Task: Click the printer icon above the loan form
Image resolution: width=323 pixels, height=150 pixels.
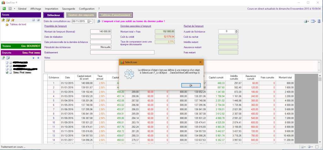Action: (305, 21)
